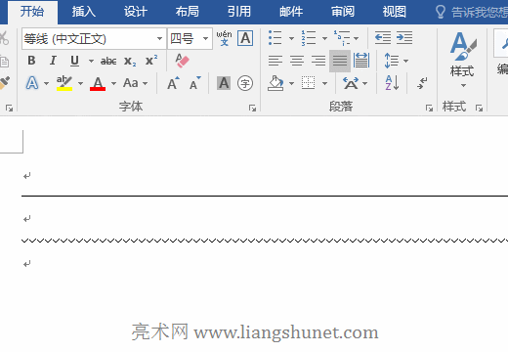Switch to the 引用 tab
Image resolution: width=508 pixels, height=352 pixels.
pos(239,12)
